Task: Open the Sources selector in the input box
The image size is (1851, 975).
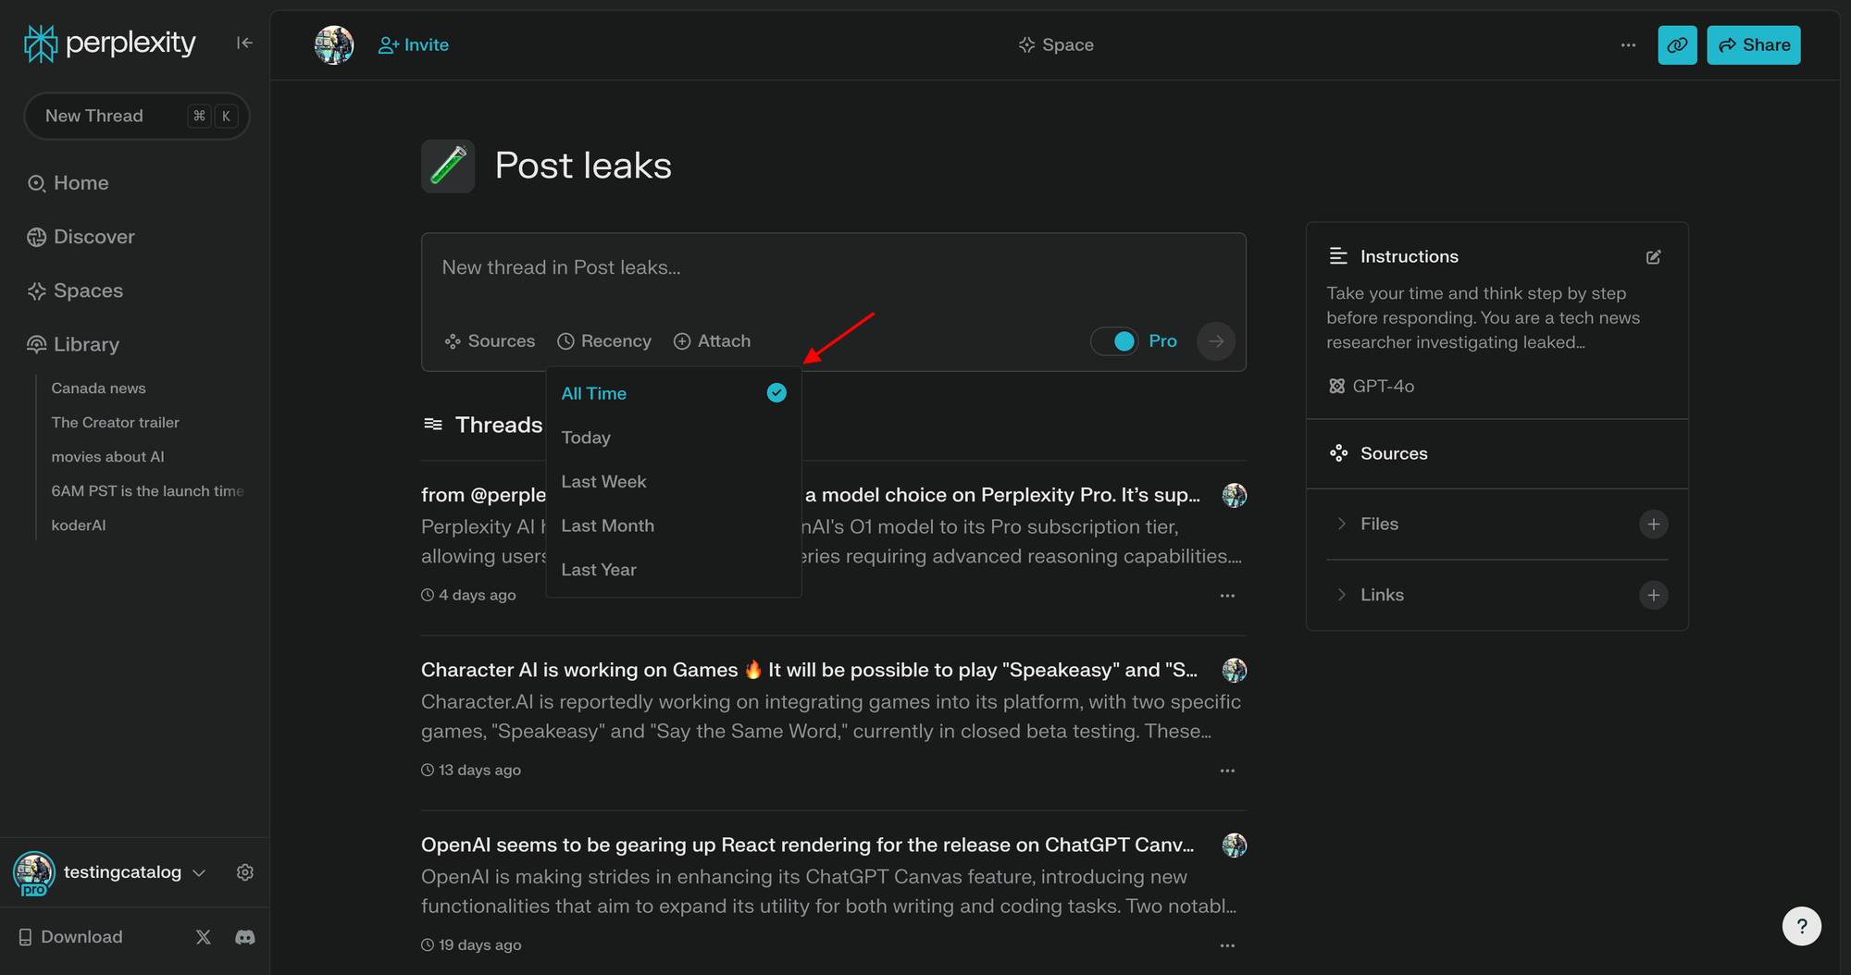Action: coord(490,341)
